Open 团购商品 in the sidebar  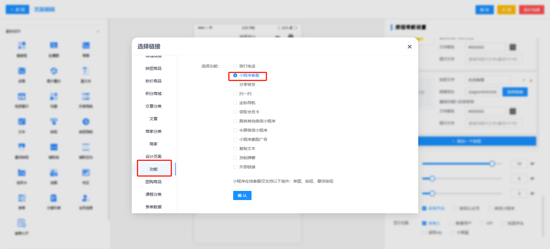point(154,182)
